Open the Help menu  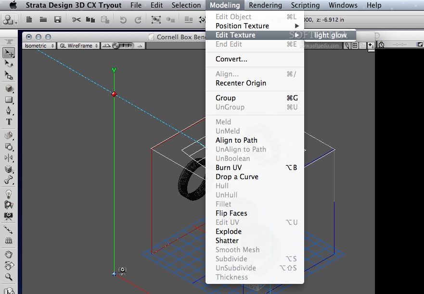374,5
